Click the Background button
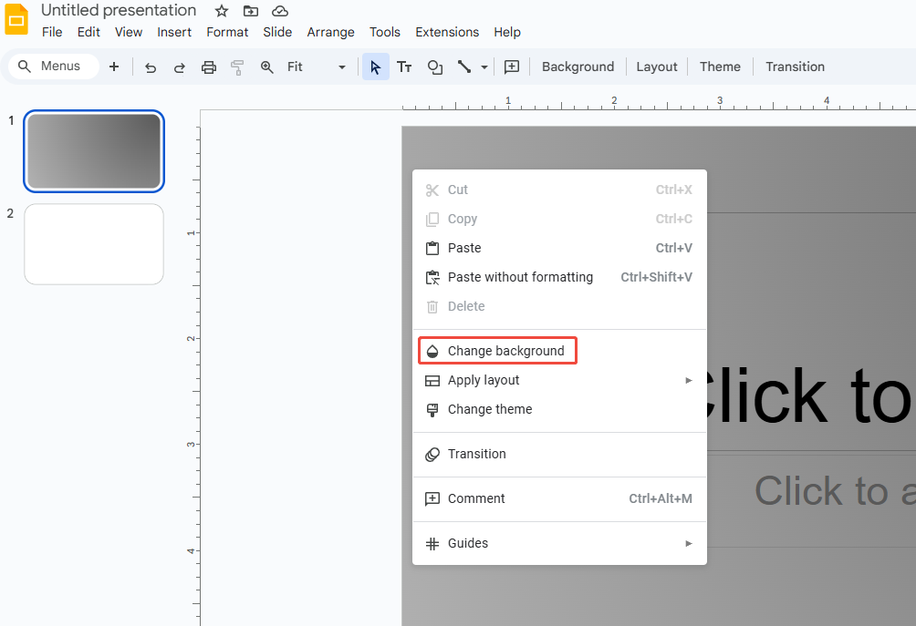 [578, 67]
